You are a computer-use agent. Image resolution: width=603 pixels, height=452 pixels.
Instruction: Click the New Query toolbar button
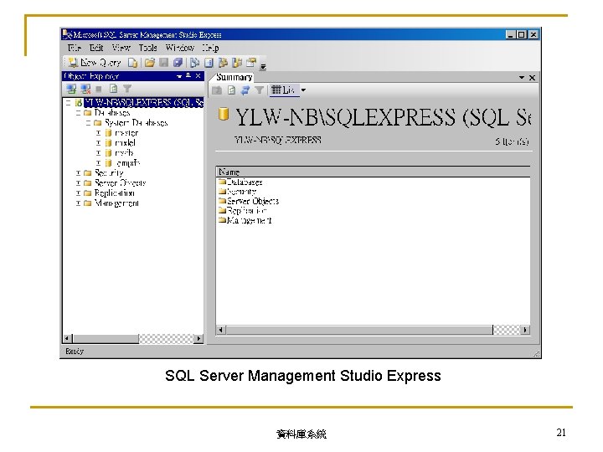(95, 63)
